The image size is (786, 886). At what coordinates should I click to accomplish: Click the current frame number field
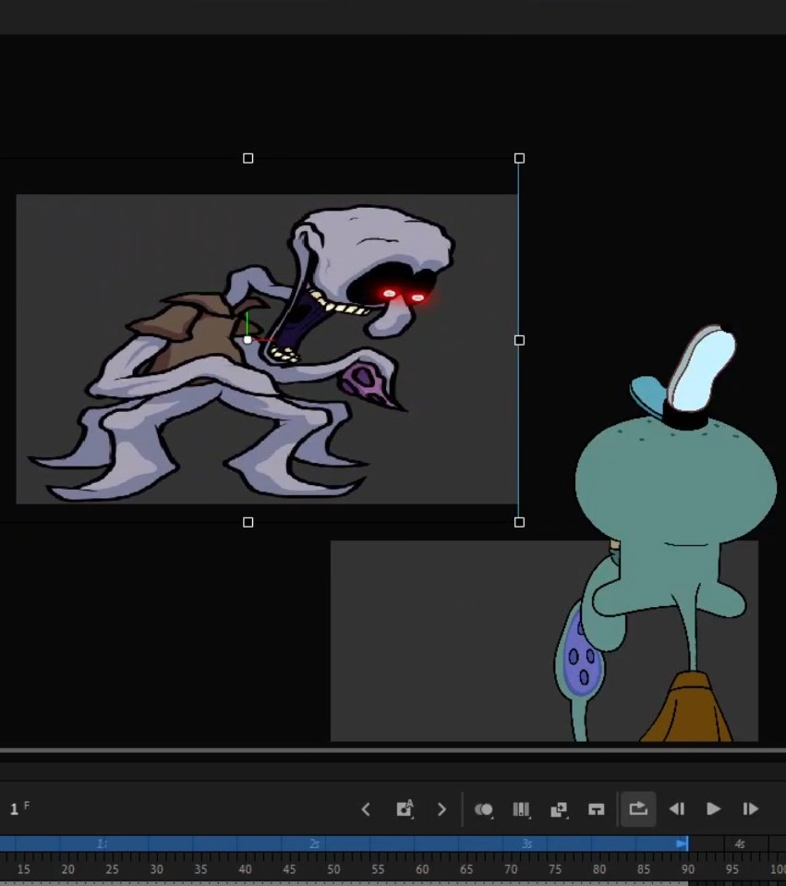(14, 809)
